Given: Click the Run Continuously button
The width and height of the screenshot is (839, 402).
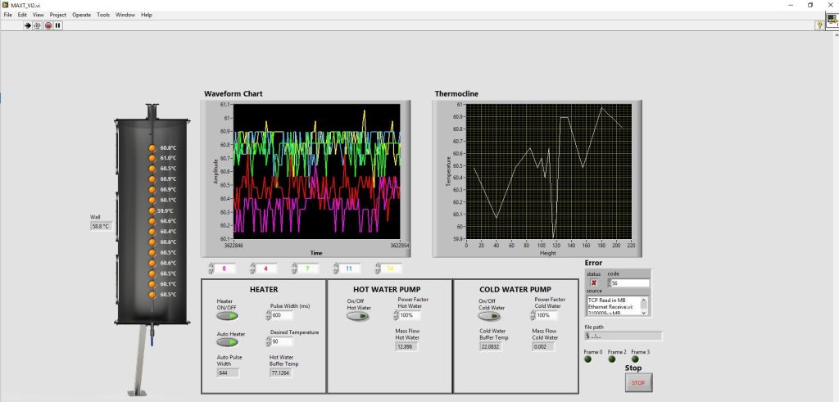Looking at the screenshot, I should pos(38,25).
